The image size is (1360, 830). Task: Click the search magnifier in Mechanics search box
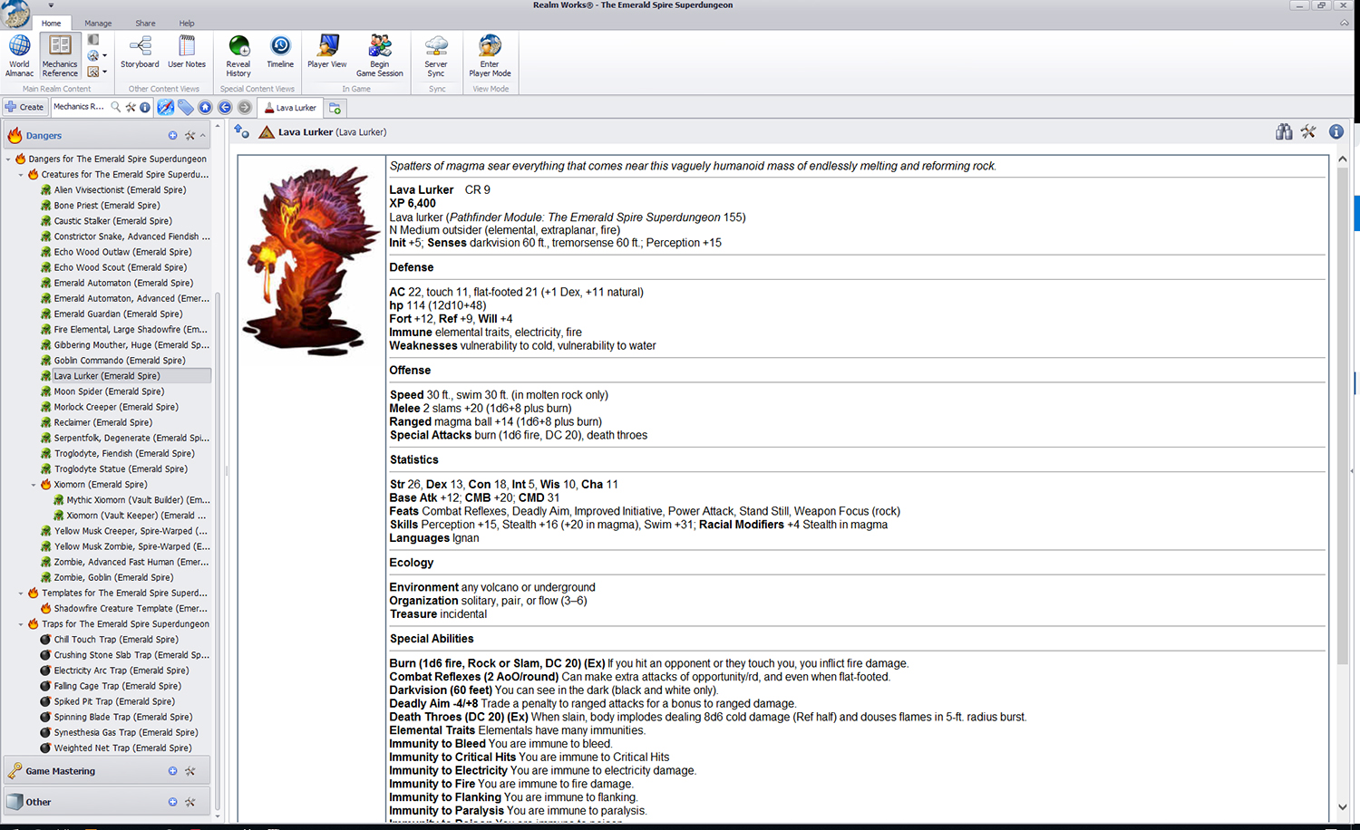116,107
